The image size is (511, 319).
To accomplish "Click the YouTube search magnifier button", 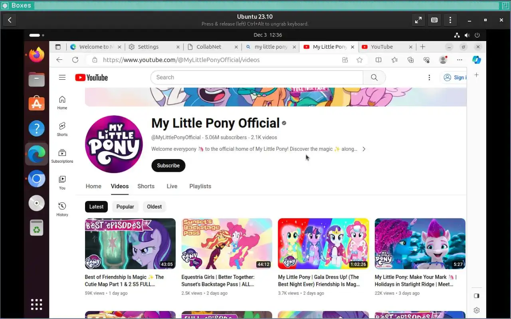I will [x=374, y=77].
